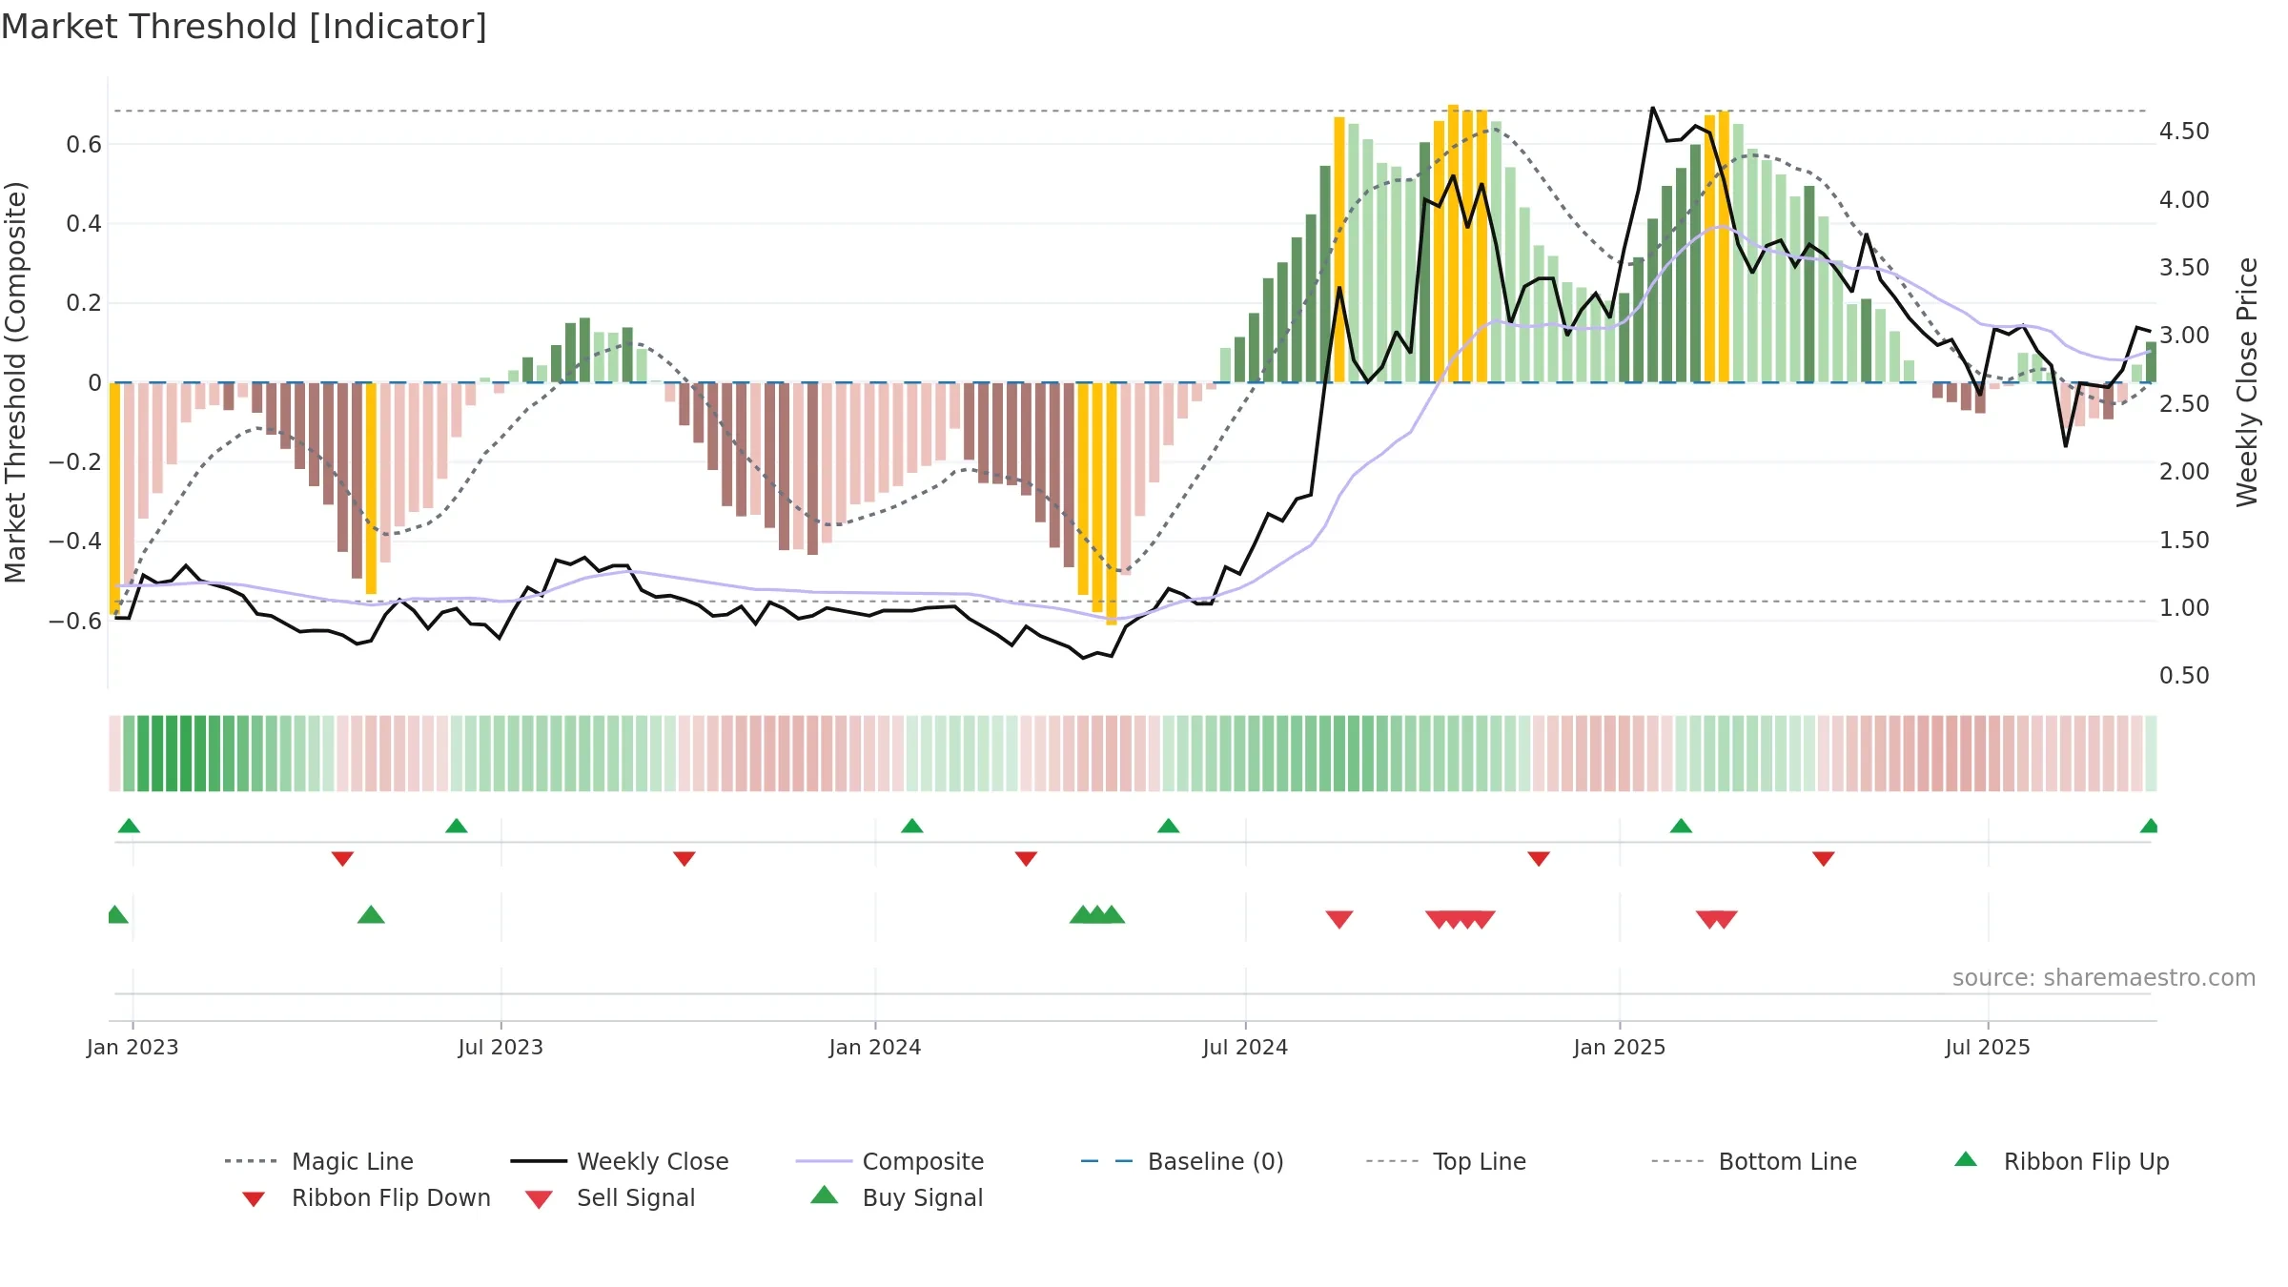Click the Market Threshold (Composite) axis title

click(x=15, y=381)
